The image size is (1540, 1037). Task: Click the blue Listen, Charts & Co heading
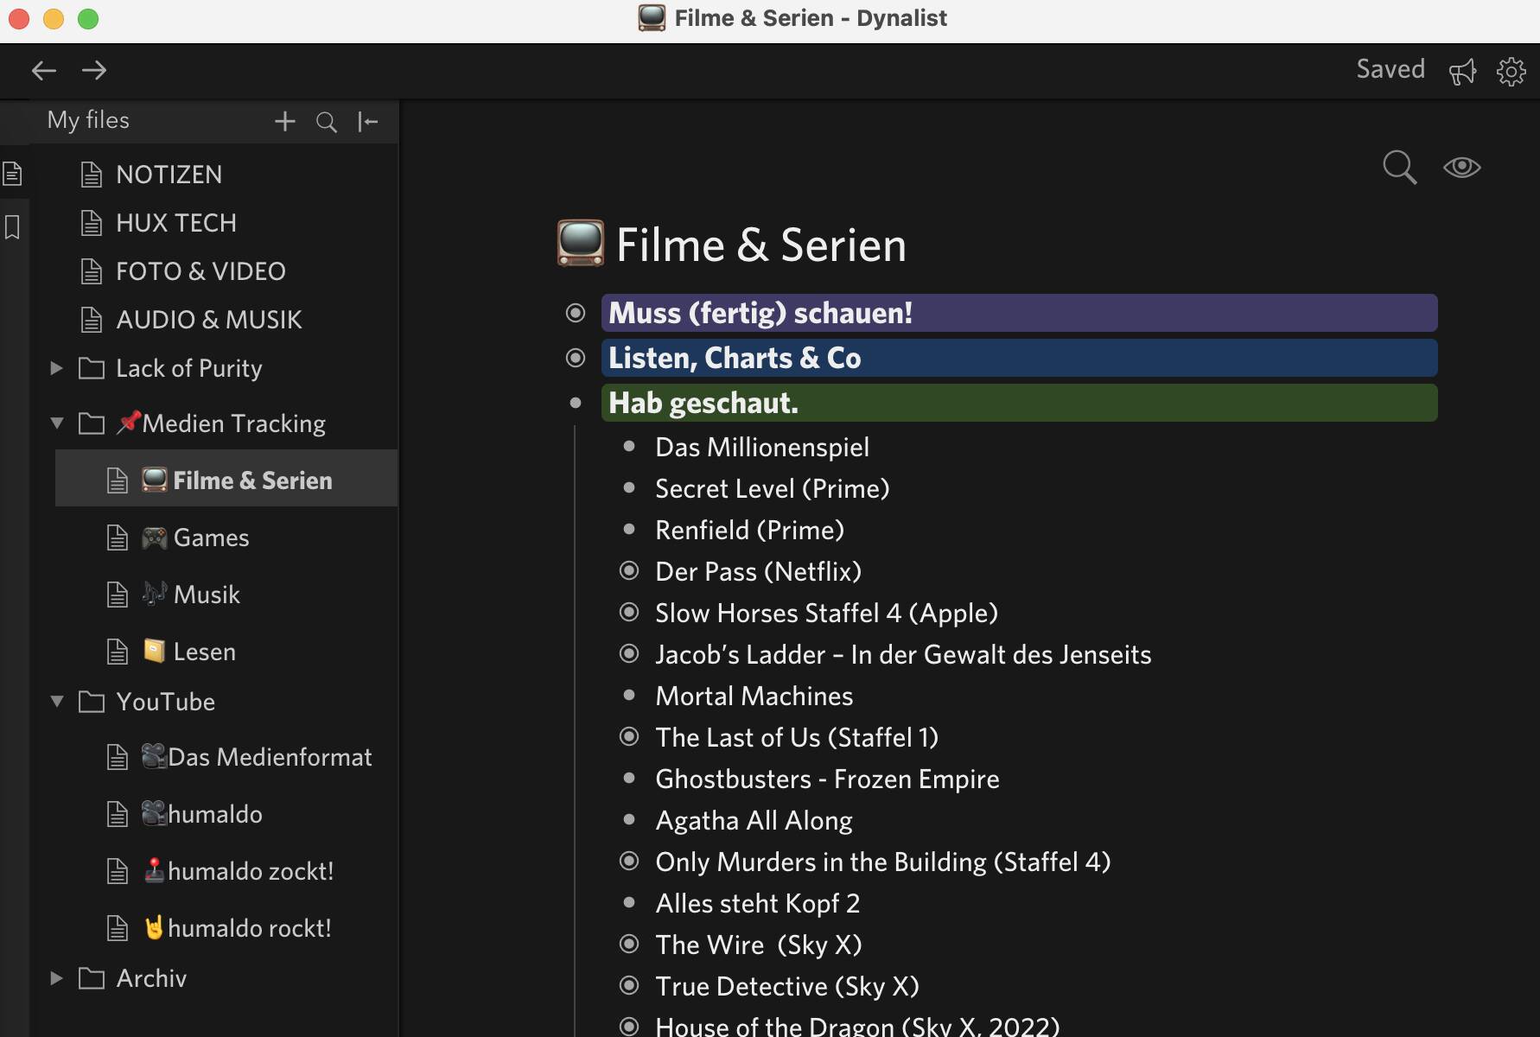point(1019,358)
